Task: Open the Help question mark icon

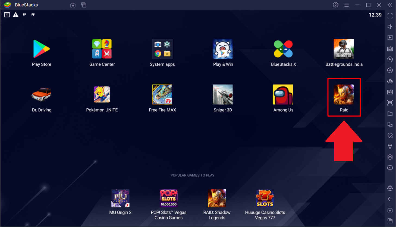Action: 336,5
